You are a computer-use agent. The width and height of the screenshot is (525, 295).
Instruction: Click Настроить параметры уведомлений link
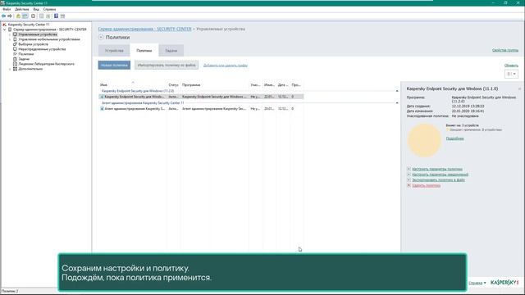click(440, 175)
